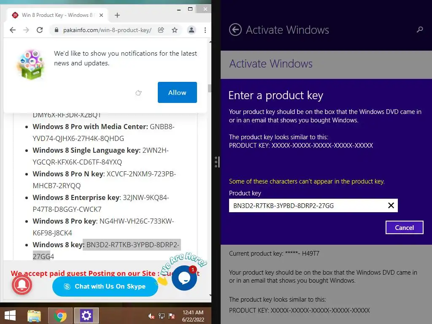Reload the pakainfo page
The height and width of the screenshot is (324, 432).
(40, 30)
